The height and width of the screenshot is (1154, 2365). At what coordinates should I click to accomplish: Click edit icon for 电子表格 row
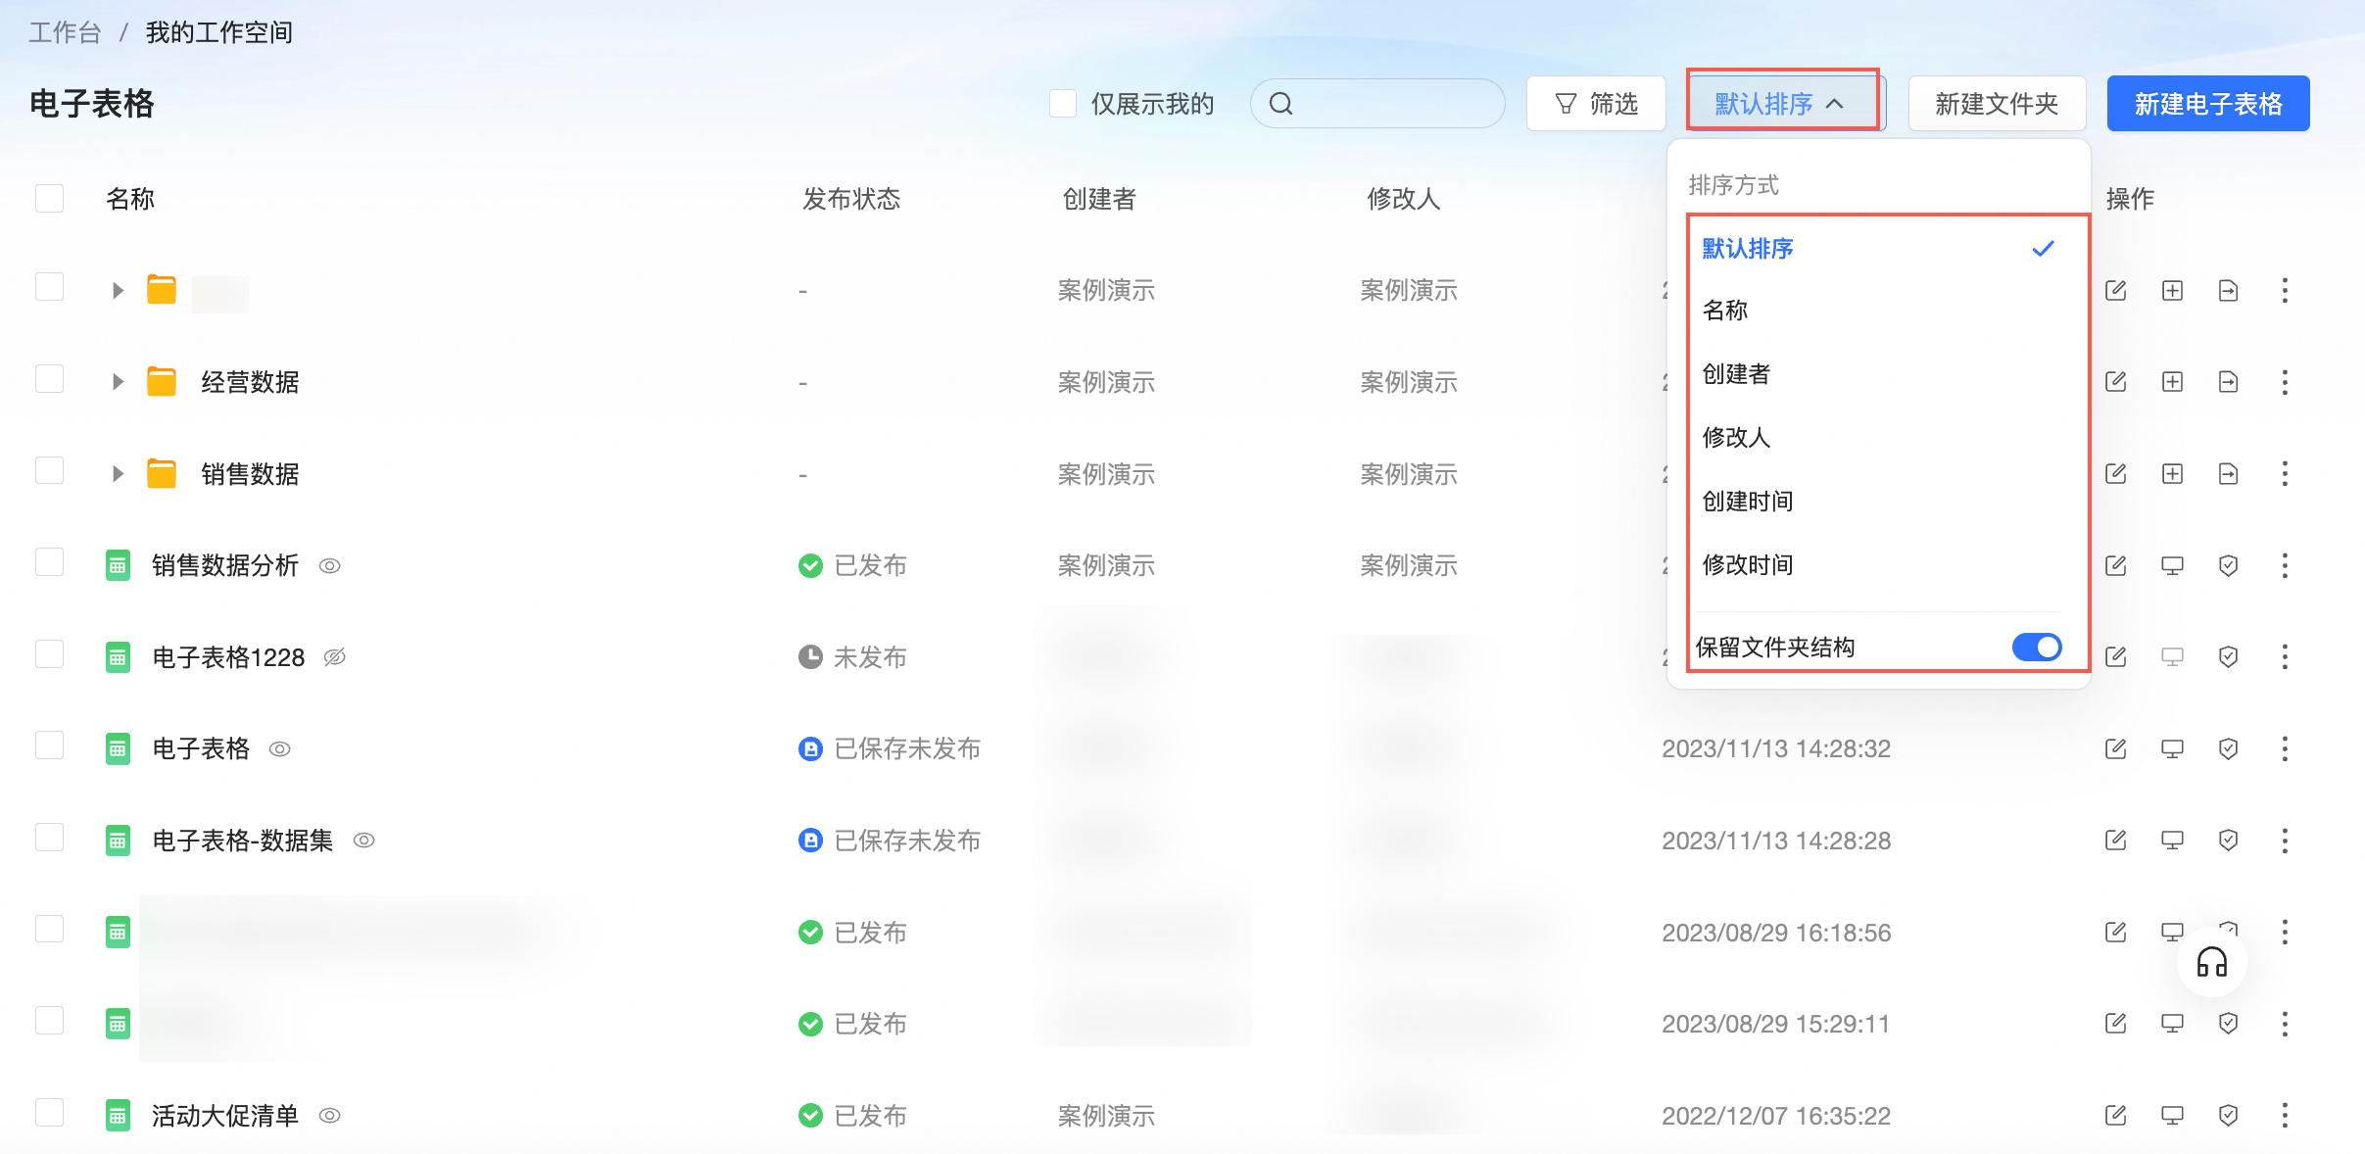click(x=2115, y=749)
